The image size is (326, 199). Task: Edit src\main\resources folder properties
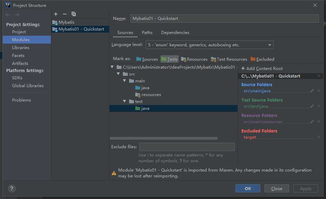[x=312, y=121]
